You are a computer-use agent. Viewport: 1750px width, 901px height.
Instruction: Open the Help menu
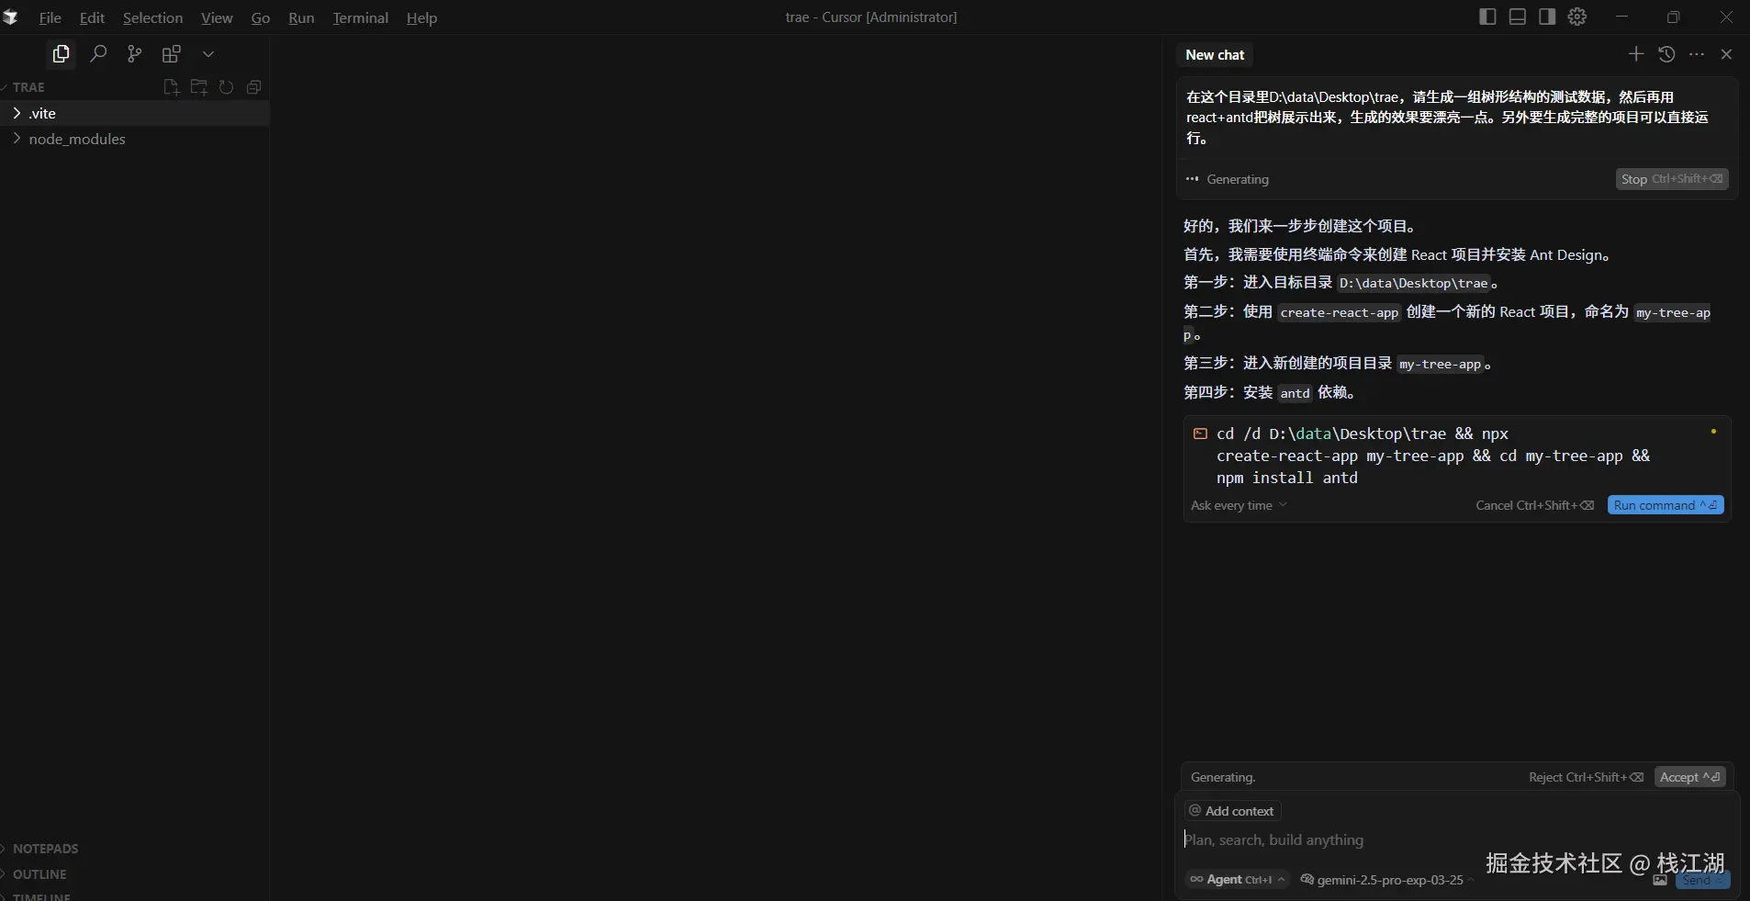click(421, 17)
